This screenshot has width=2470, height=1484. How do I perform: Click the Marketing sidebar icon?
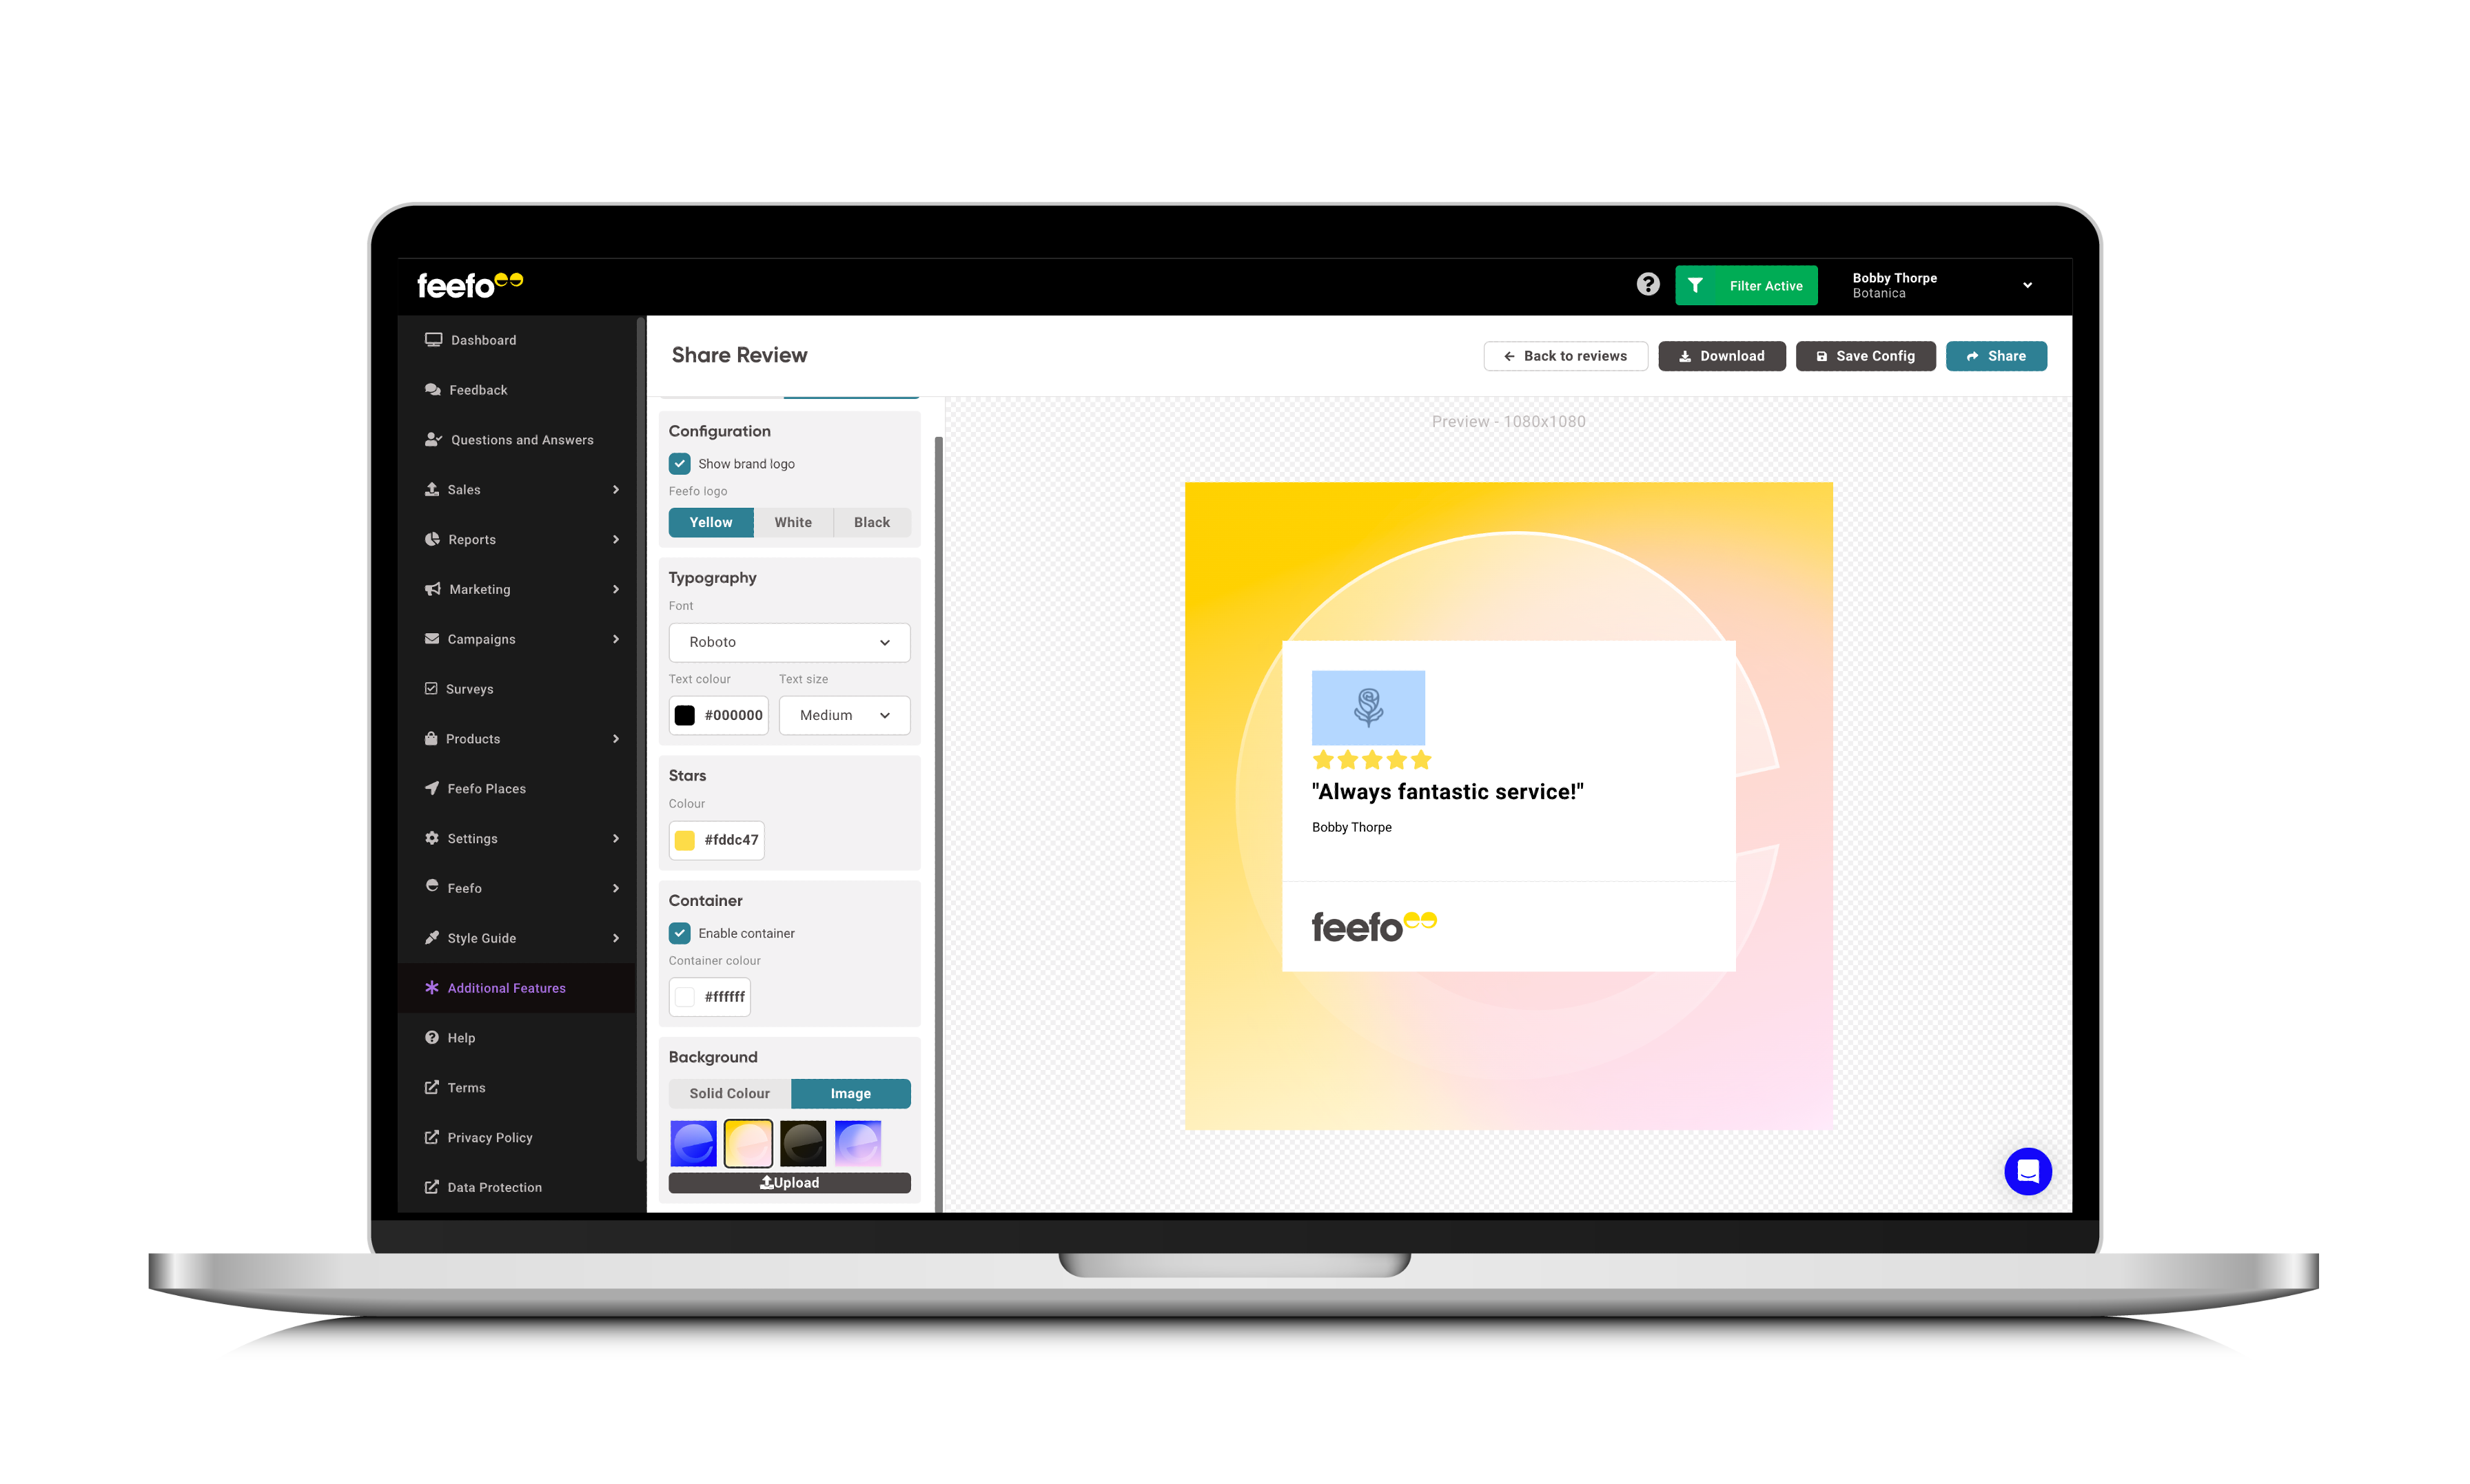[431, 589]
